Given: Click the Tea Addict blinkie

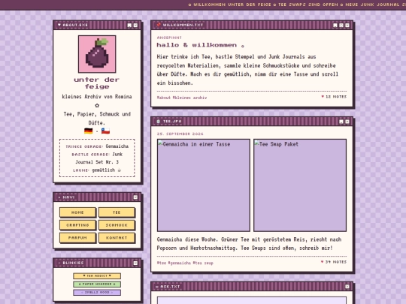Looking at the screenshot, I should (97, 275).
